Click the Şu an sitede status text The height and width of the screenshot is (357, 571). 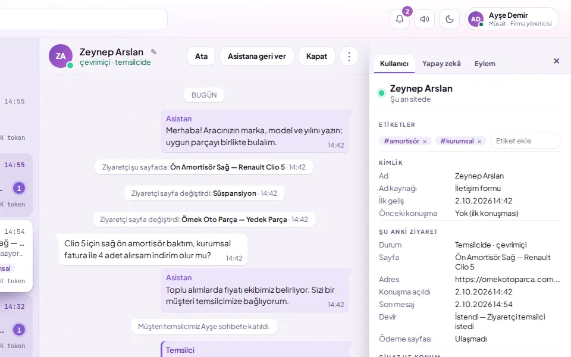(x=410, y=99)
